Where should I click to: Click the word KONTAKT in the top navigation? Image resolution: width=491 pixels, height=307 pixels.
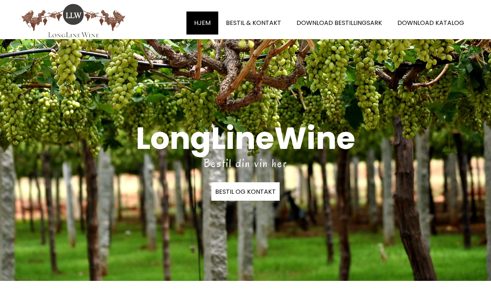pyautogui.click(x=267, y=23)
